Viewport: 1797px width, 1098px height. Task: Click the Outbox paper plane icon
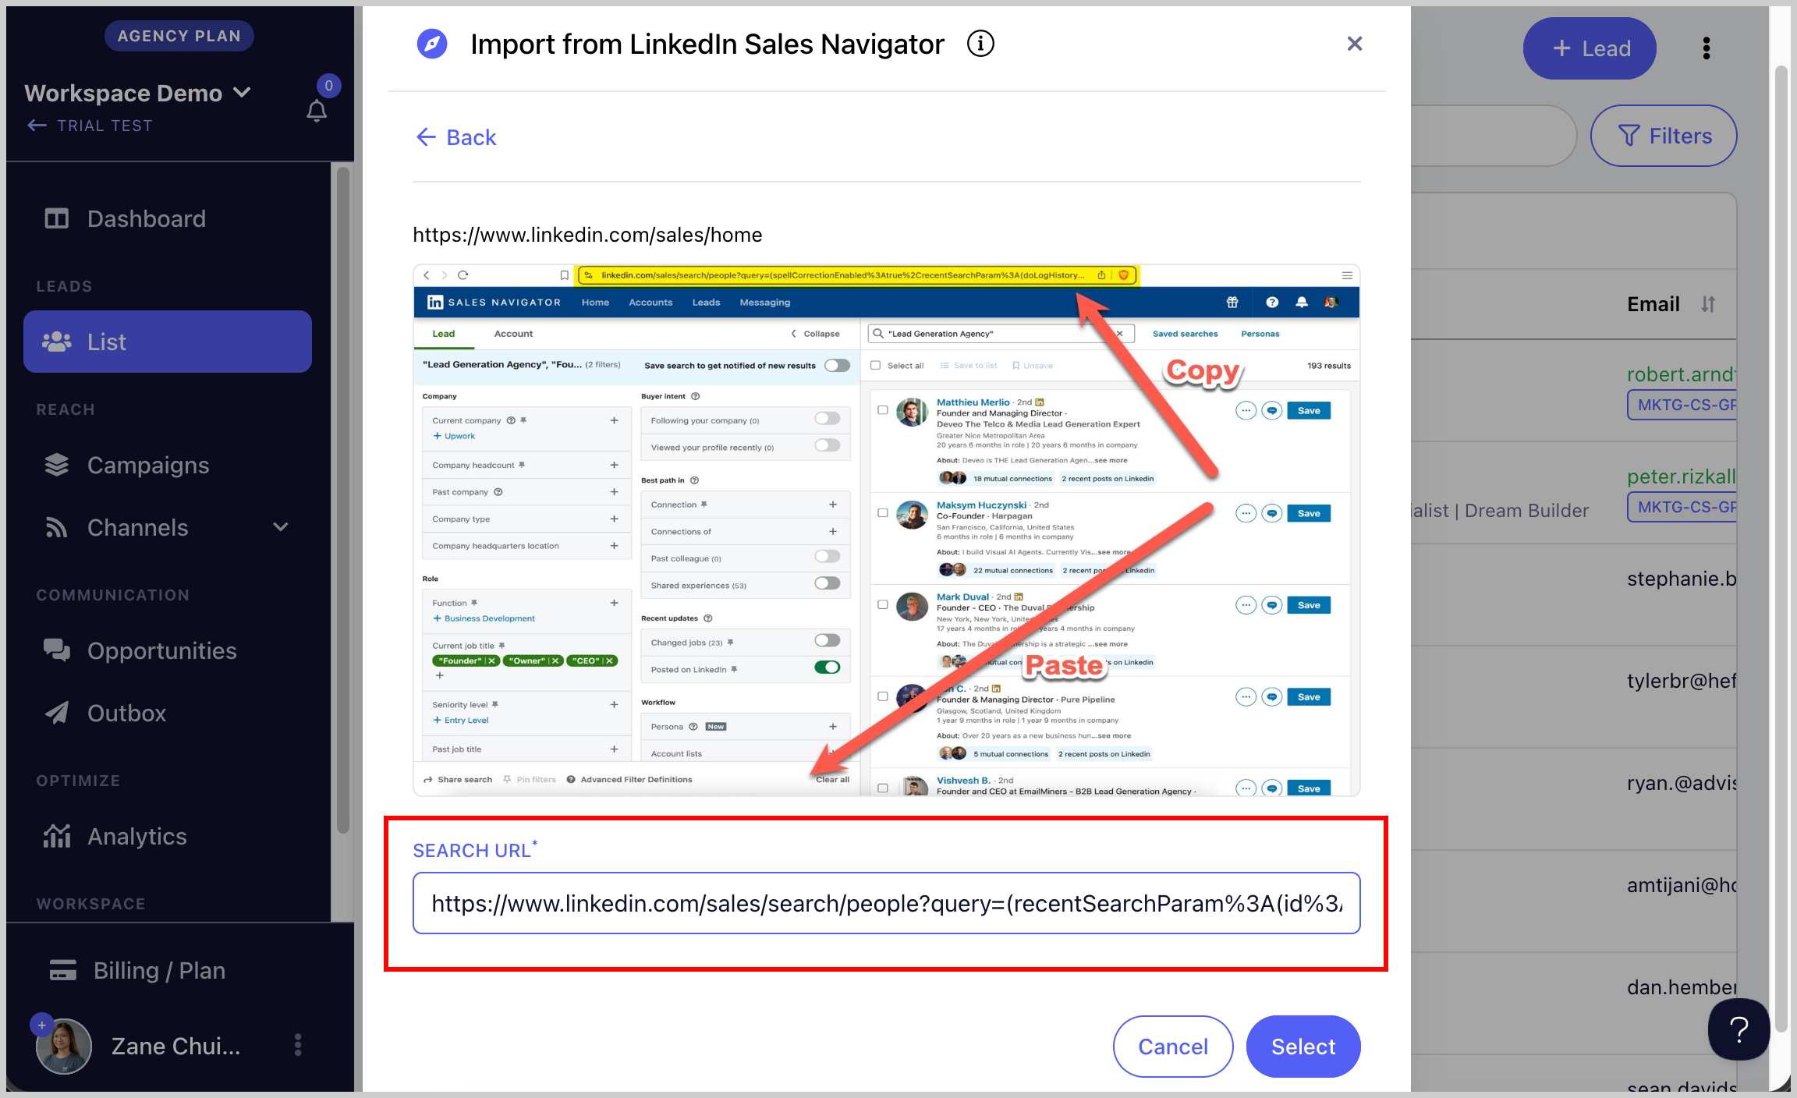click(x=57, y=713)
